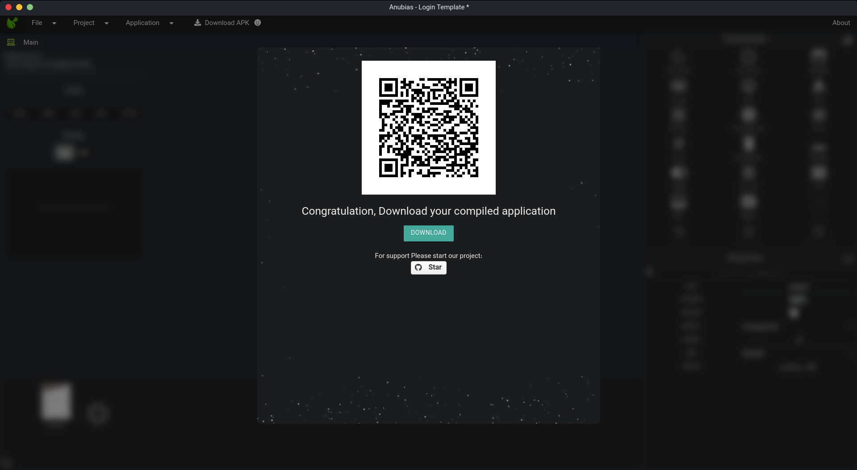This screenshot has height=470, width=857.
Task: Click Download APK in the toolbar
Action: pos(227,23)
